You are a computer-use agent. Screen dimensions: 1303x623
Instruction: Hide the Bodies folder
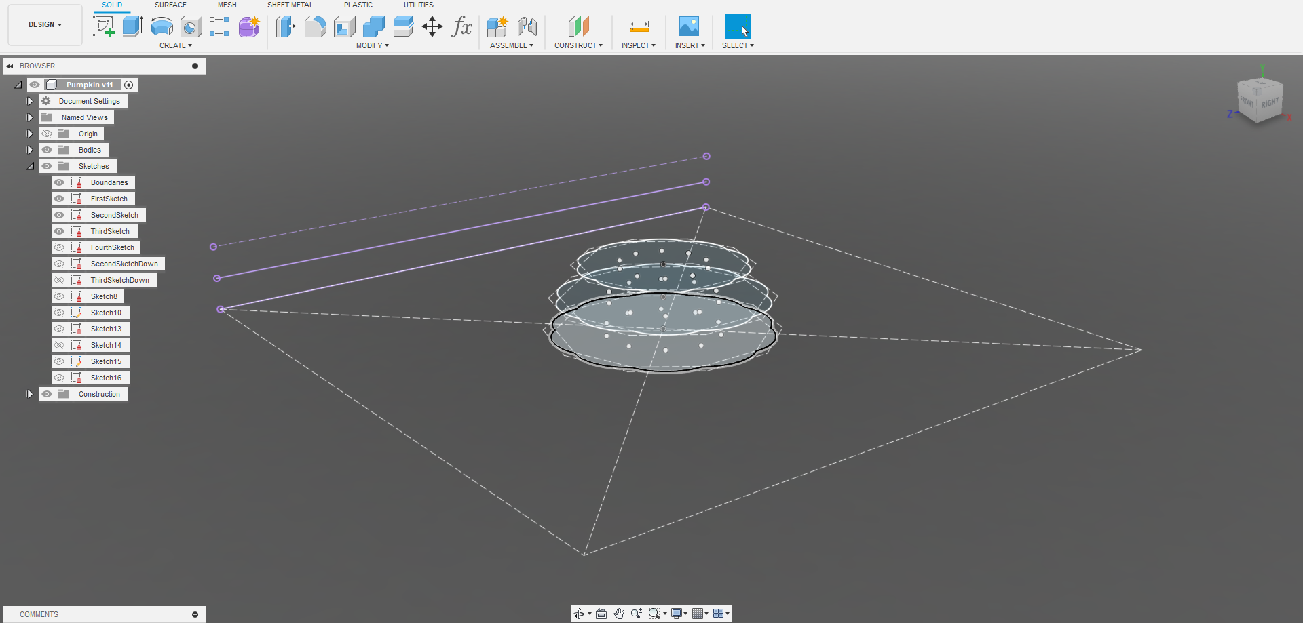coord(47,150)
